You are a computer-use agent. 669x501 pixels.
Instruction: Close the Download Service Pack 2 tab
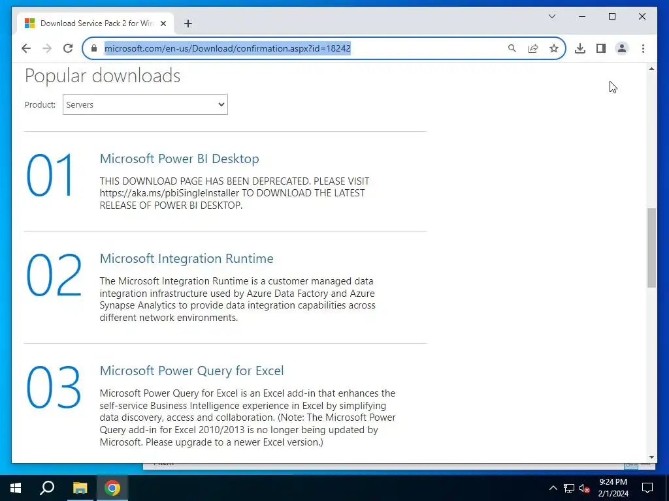tap(163, 23)
